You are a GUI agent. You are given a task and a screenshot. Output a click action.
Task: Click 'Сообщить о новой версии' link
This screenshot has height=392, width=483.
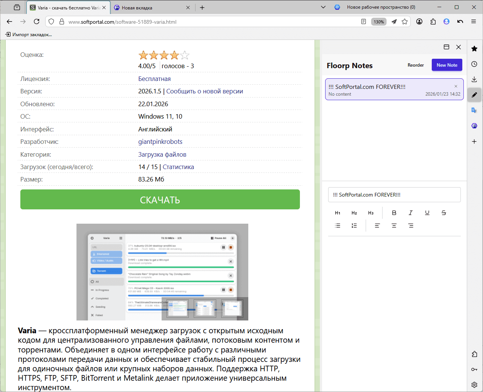click(x=205, y=91)
